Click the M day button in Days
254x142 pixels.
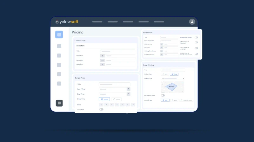pos(106,104)
